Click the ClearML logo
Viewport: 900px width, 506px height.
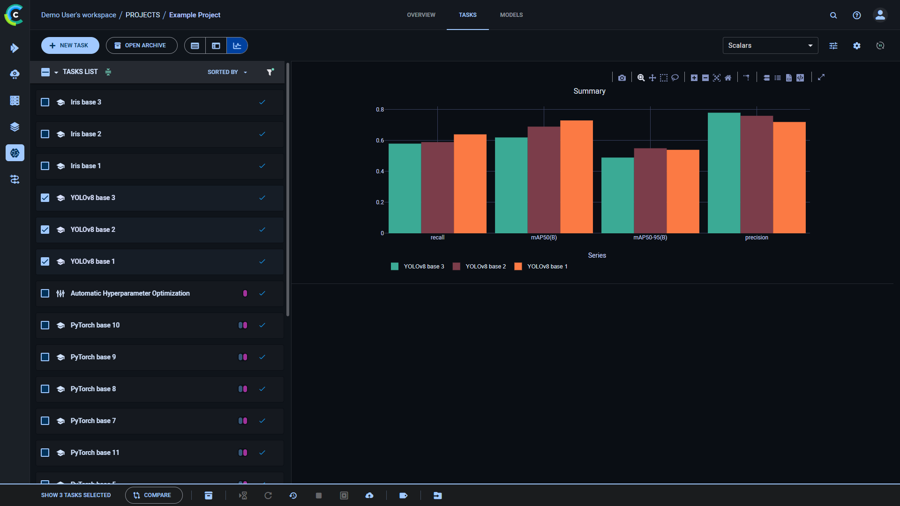(x=14, y=15)
